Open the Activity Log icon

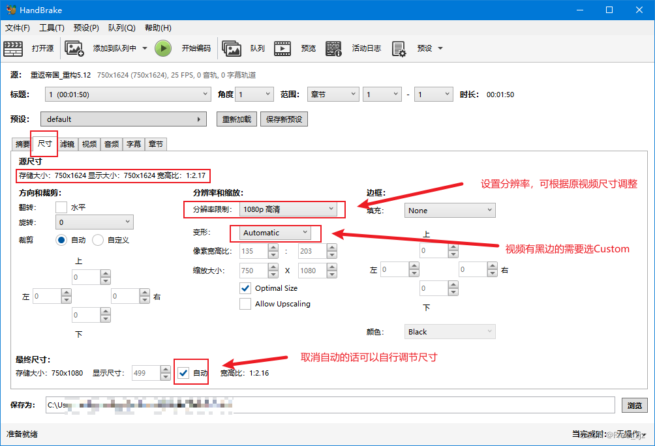point(334,48)
